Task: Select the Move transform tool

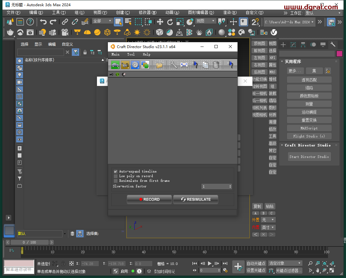Action: click(160, 22)
